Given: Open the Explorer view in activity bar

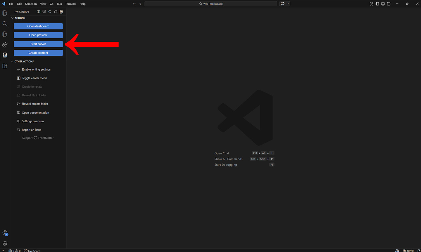Looking at the screenshot, I should (x=5, y=13).
